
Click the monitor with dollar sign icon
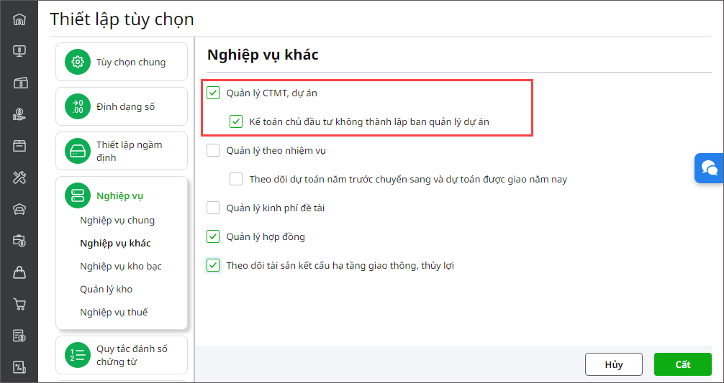coord(19,51)
